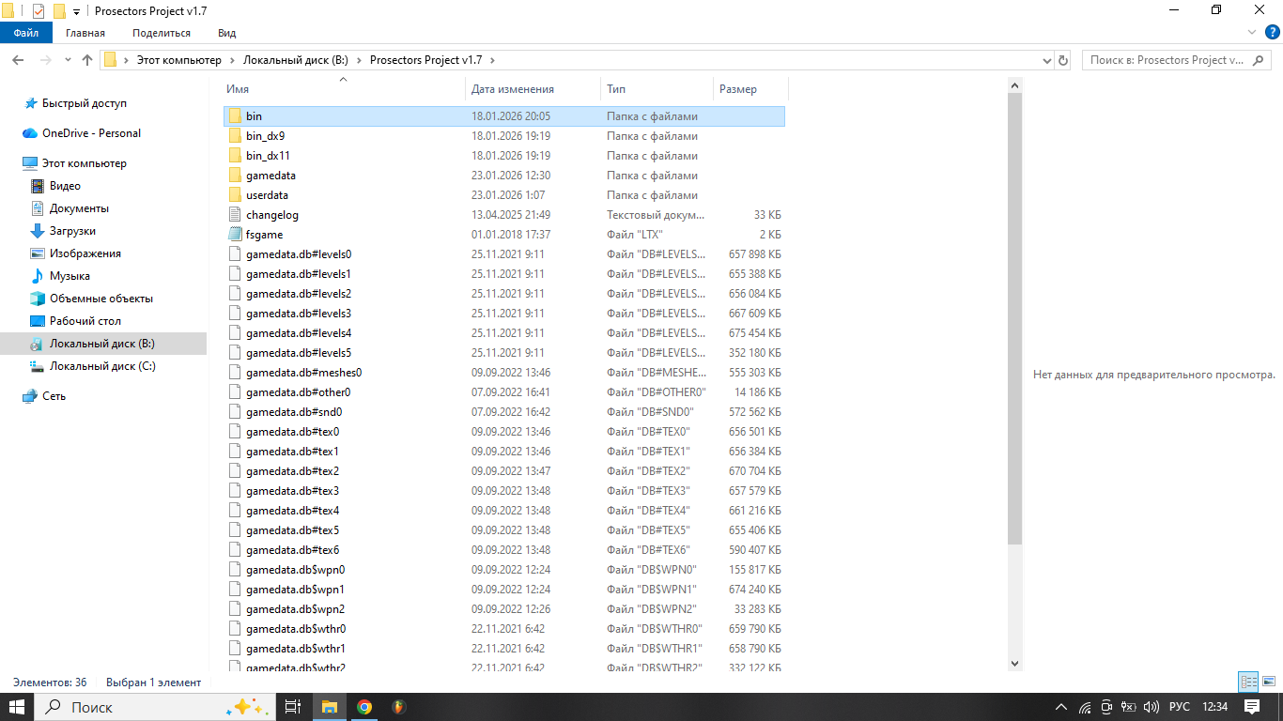Switch to details view mode
This screenshot has width=1283, height=721.
pos(1248,683)
